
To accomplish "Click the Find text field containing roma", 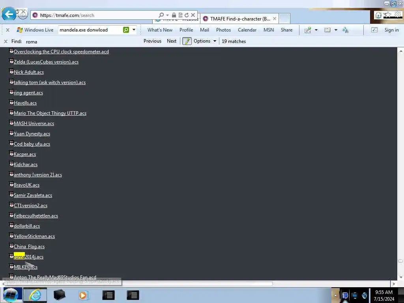I will tap(82, 41).
